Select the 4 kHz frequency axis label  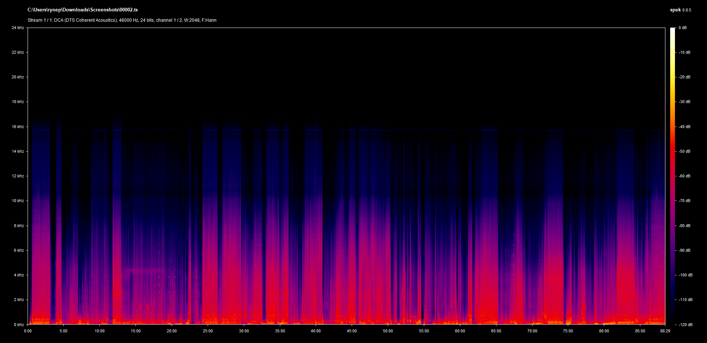[19, 275]
